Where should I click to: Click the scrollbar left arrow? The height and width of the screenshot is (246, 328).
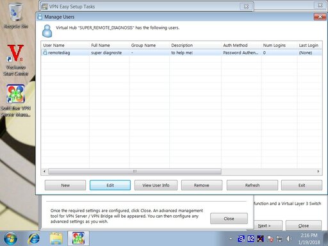(44, 171)
